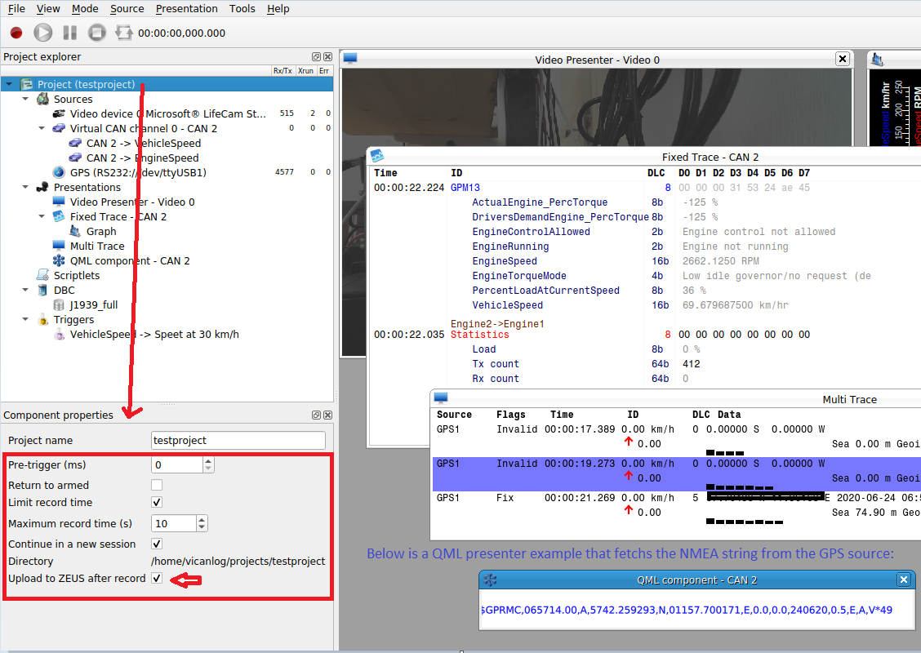This screenshot has height=653, width=921.
Task: Collapse the Sources tree node
Action: (25, 100)
